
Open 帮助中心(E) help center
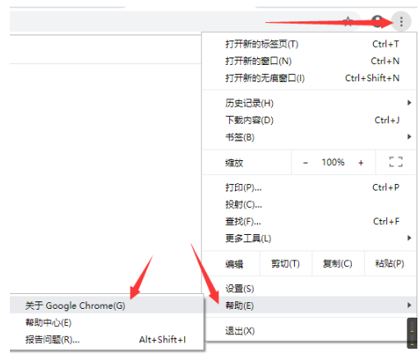pos(107,323)
